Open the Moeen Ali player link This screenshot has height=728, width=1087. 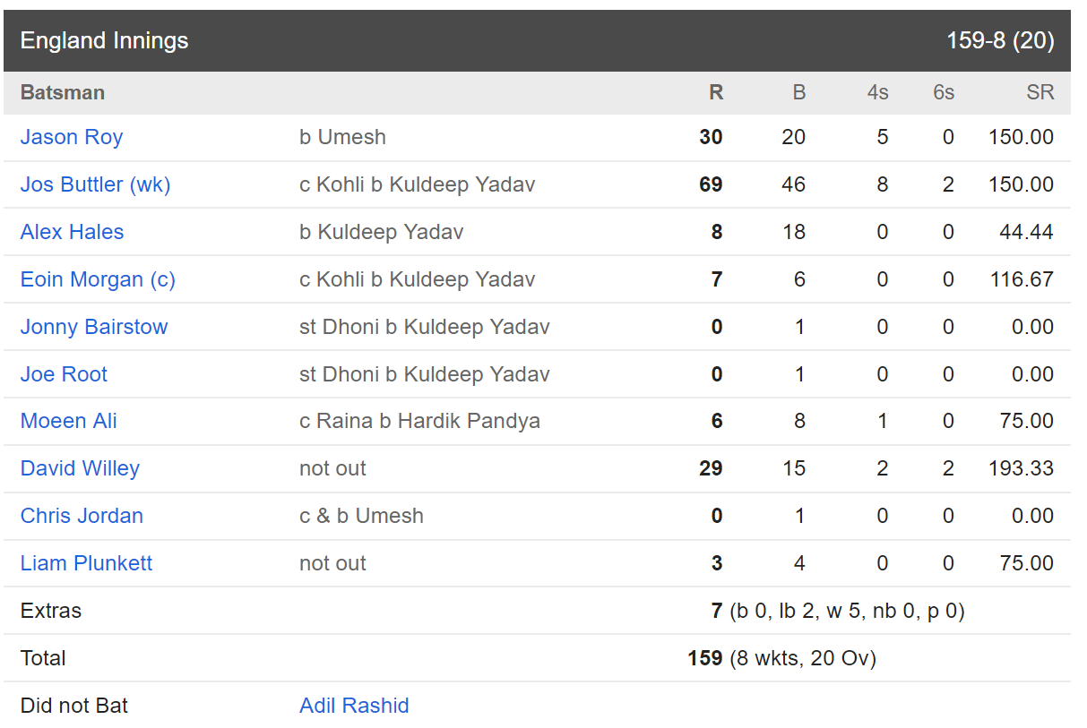(68, 421)
